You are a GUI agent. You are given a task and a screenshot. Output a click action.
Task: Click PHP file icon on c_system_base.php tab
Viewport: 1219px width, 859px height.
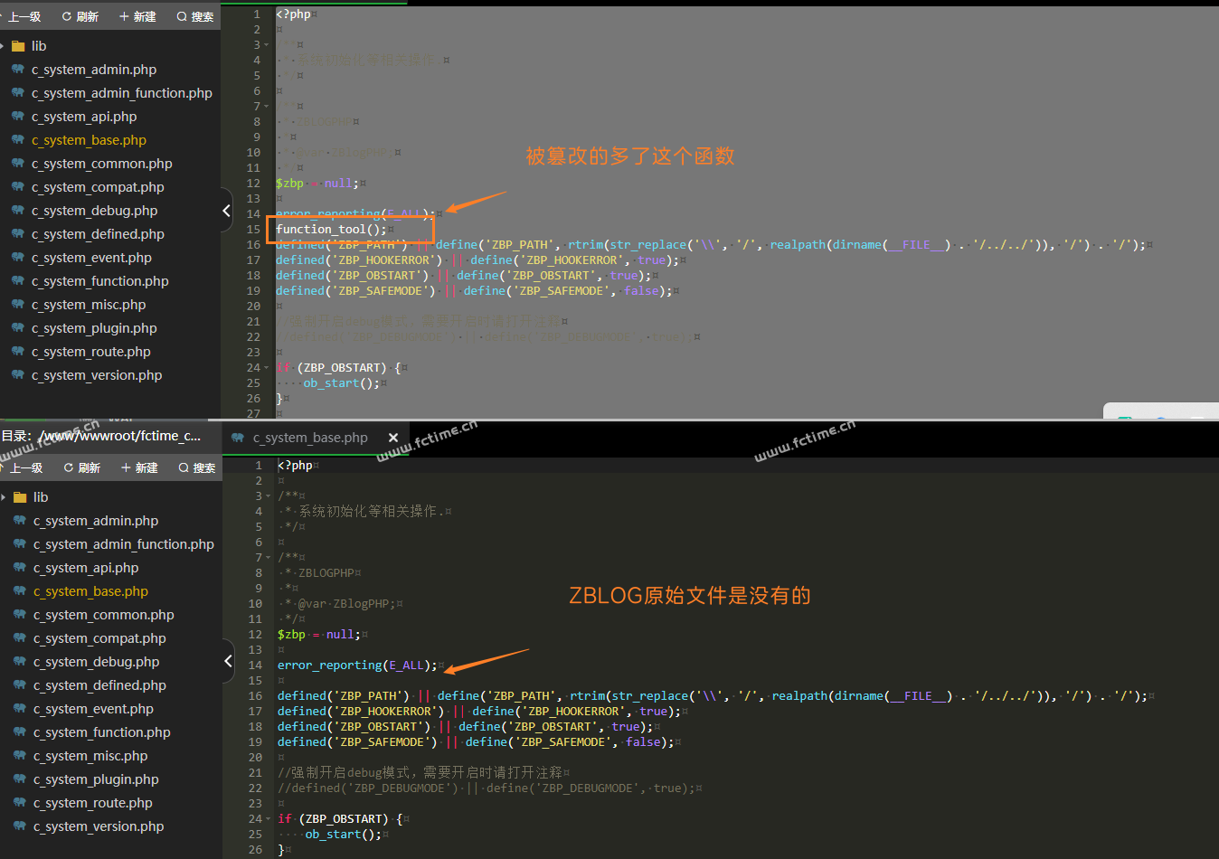tap(238, 438)
